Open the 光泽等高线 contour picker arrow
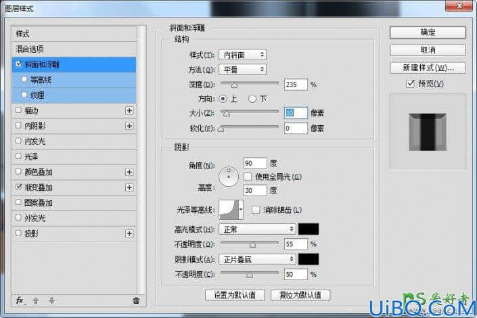The width and height of the screenshot is (477, 318). pyautogui.click(x=241, y=210)
